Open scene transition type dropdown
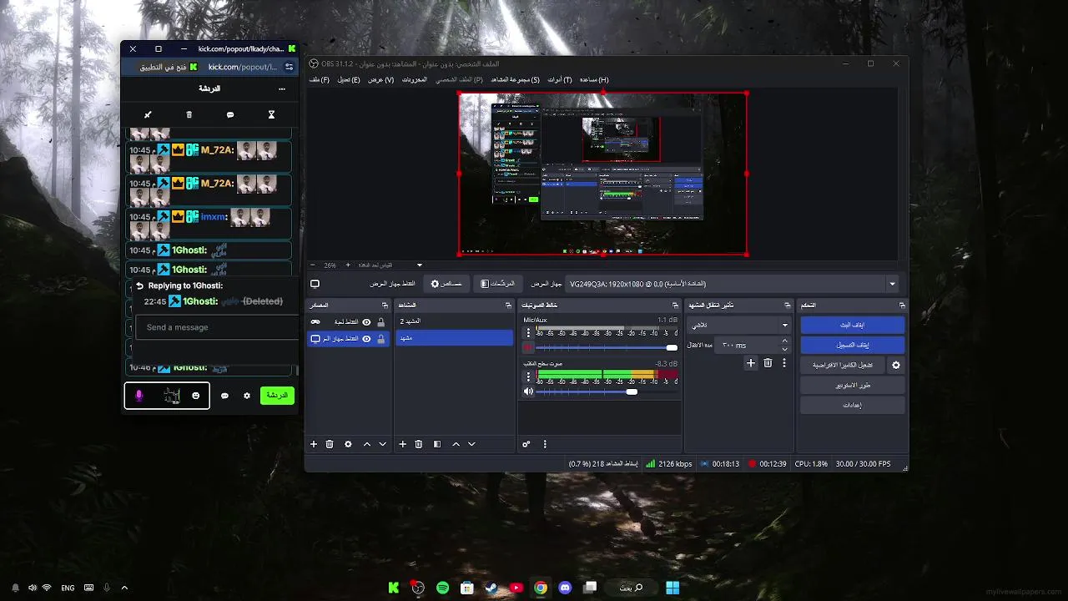 [x=739, y=325]
